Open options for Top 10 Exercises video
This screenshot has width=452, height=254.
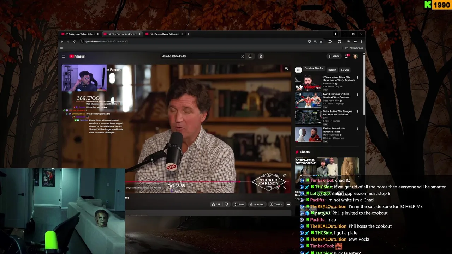pos(357,95)
